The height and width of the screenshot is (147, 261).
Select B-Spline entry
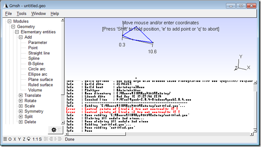[36, 64]
